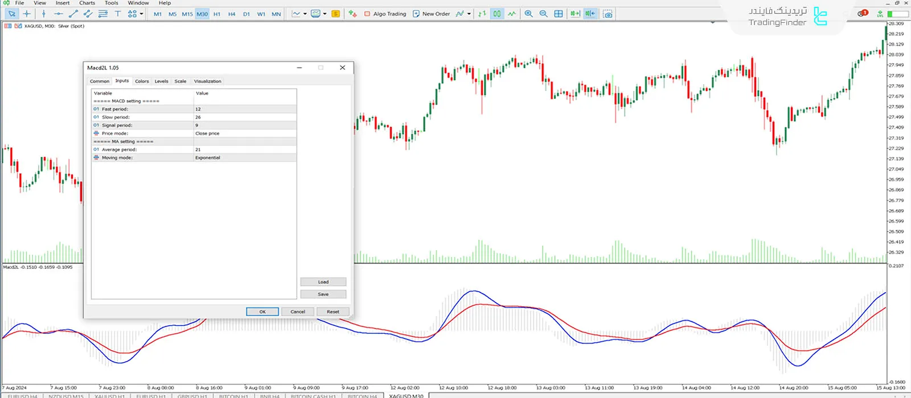Expand the chart type dropdown arrow
Viewport: 911px width, 398px height.
[305, 14]
